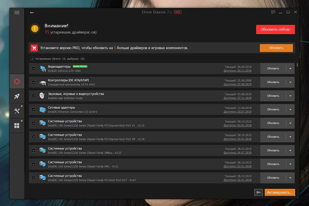This screenshot has height=206, width=309.
Task: Open available version link 27.11.2018
Action: 237,98
